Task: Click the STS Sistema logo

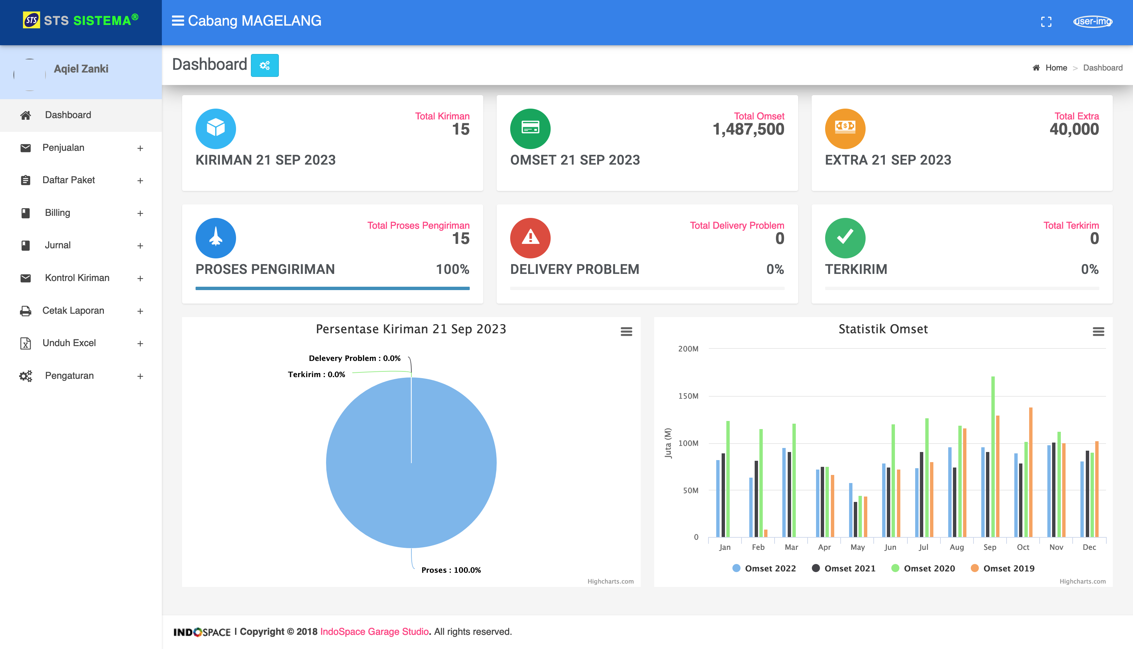Action: pyautogui.click(x=81, y=21)
